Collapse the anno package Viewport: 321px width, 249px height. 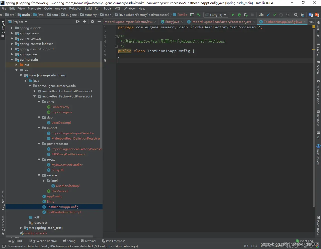39,101
